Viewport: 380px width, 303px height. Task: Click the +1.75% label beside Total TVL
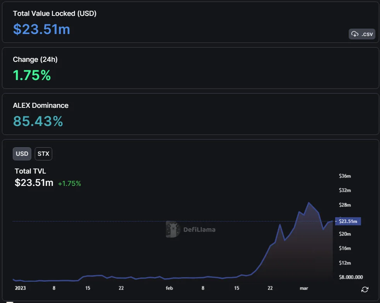(x=70, y=184)
